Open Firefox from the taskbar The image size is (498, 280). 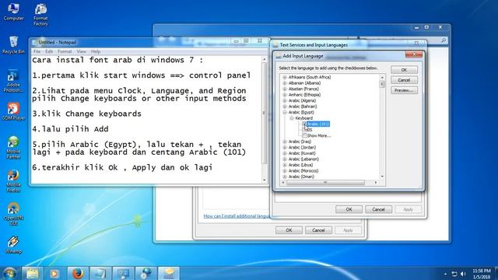click(x=78, y=273)
